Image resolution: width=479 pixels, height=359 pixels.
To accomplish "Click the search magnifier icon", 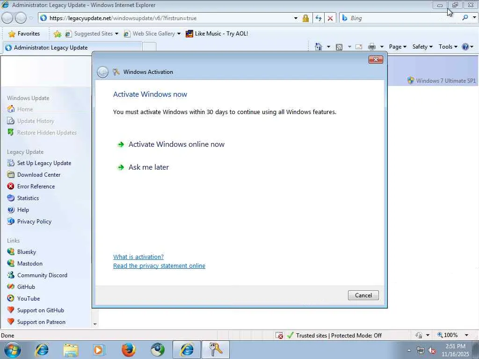I will point(465,18).
